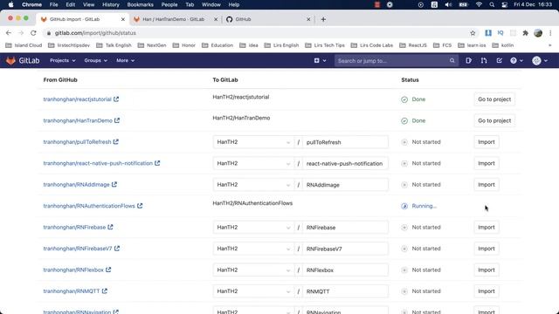Open external link icon next to react-native-push-notification
The height and width of the screenshot is (314, 559).
[157, 163]
